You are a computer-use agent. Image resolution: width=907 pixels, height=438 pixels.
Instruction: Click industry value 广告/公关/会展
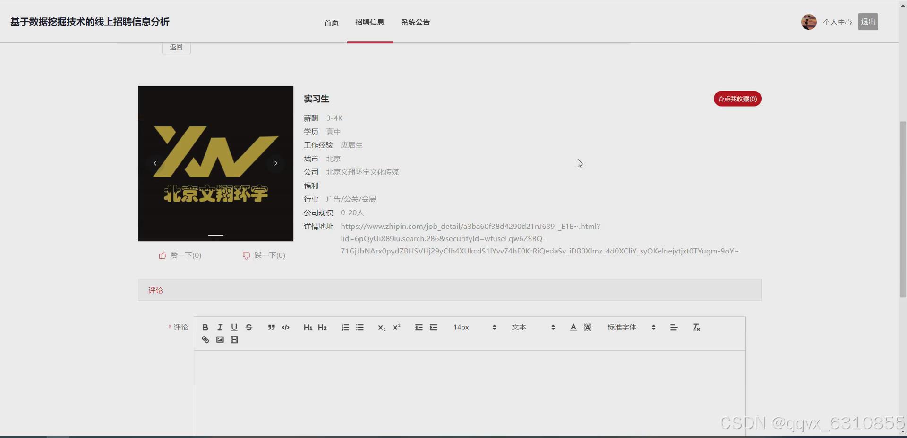click(x=351, y=199)
